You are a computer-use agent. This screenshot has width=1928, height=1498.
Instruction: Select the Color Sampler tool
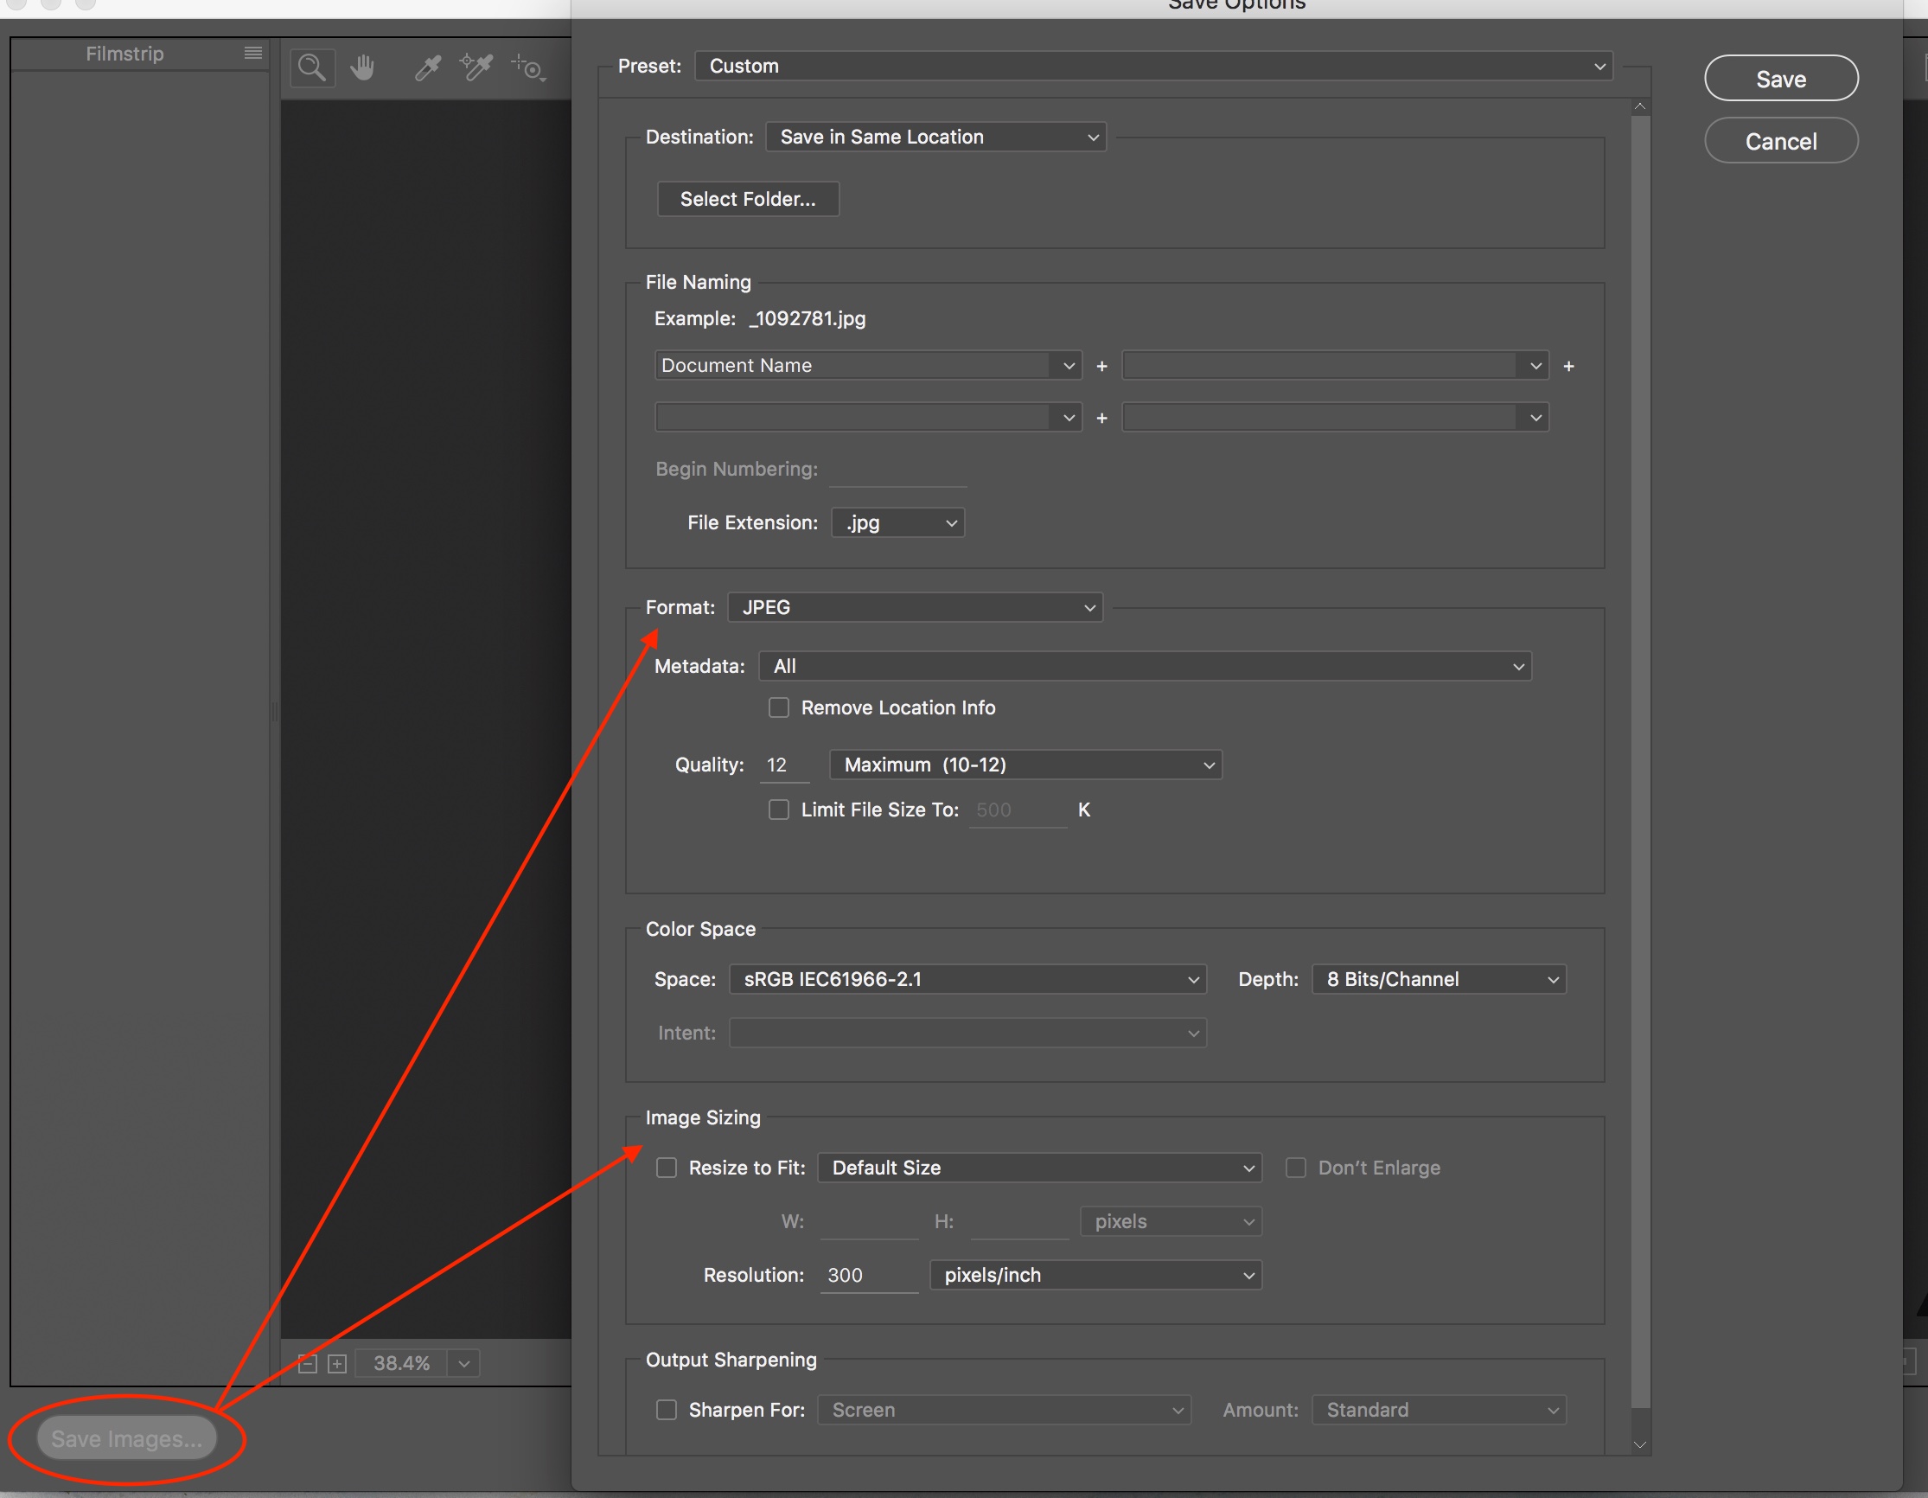(x=476, y=67)
